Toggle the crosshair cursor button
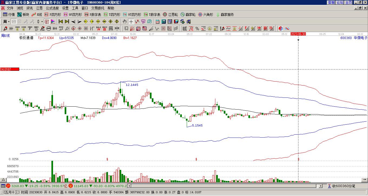The height and width of the screenshot is (196, 368). pos(131,22)
